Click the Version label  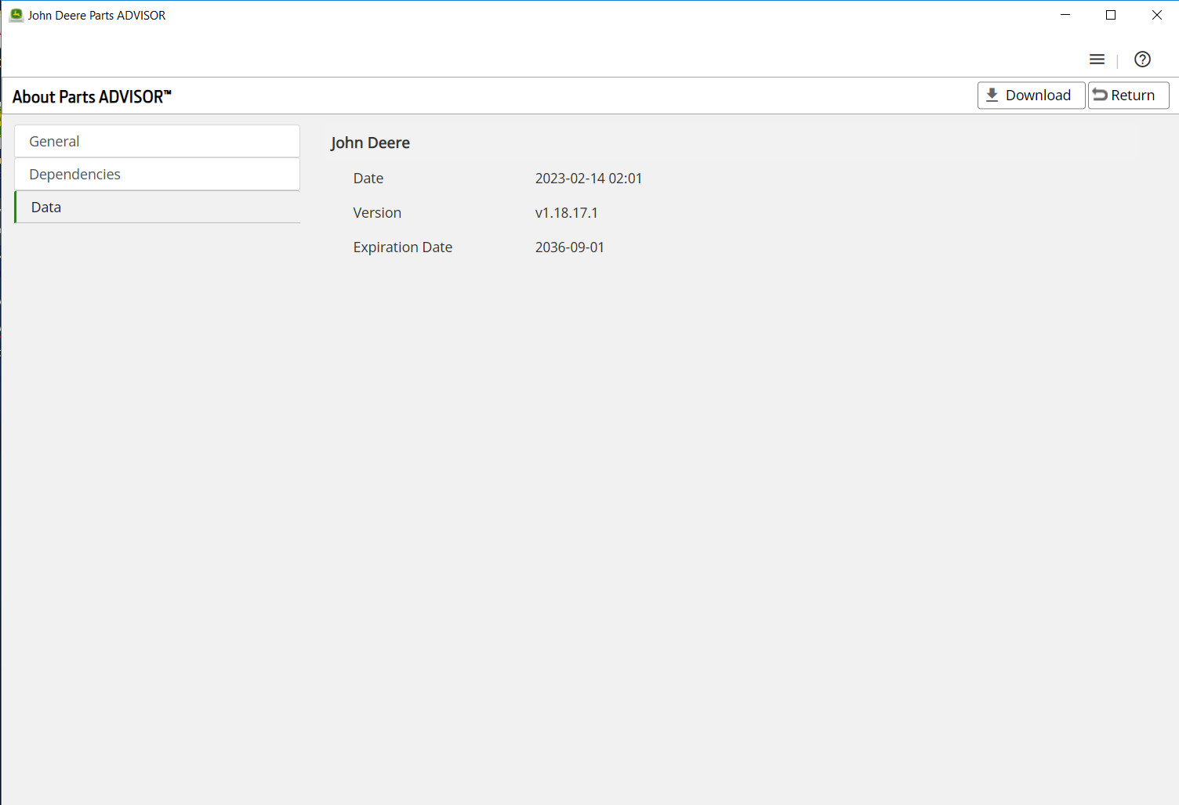(x=377, y=213)
